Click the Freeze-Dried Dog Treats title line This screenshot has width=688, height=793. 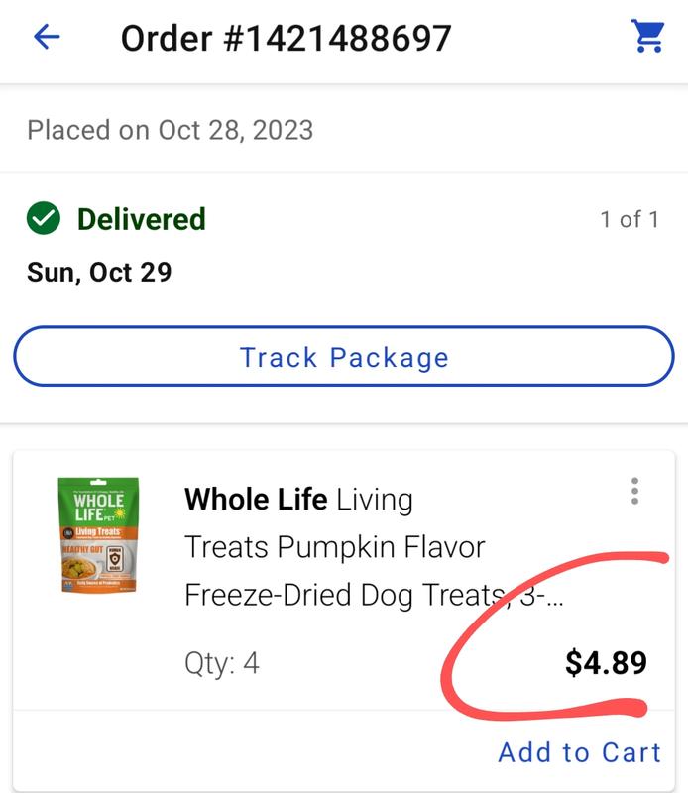pos(375,595)
